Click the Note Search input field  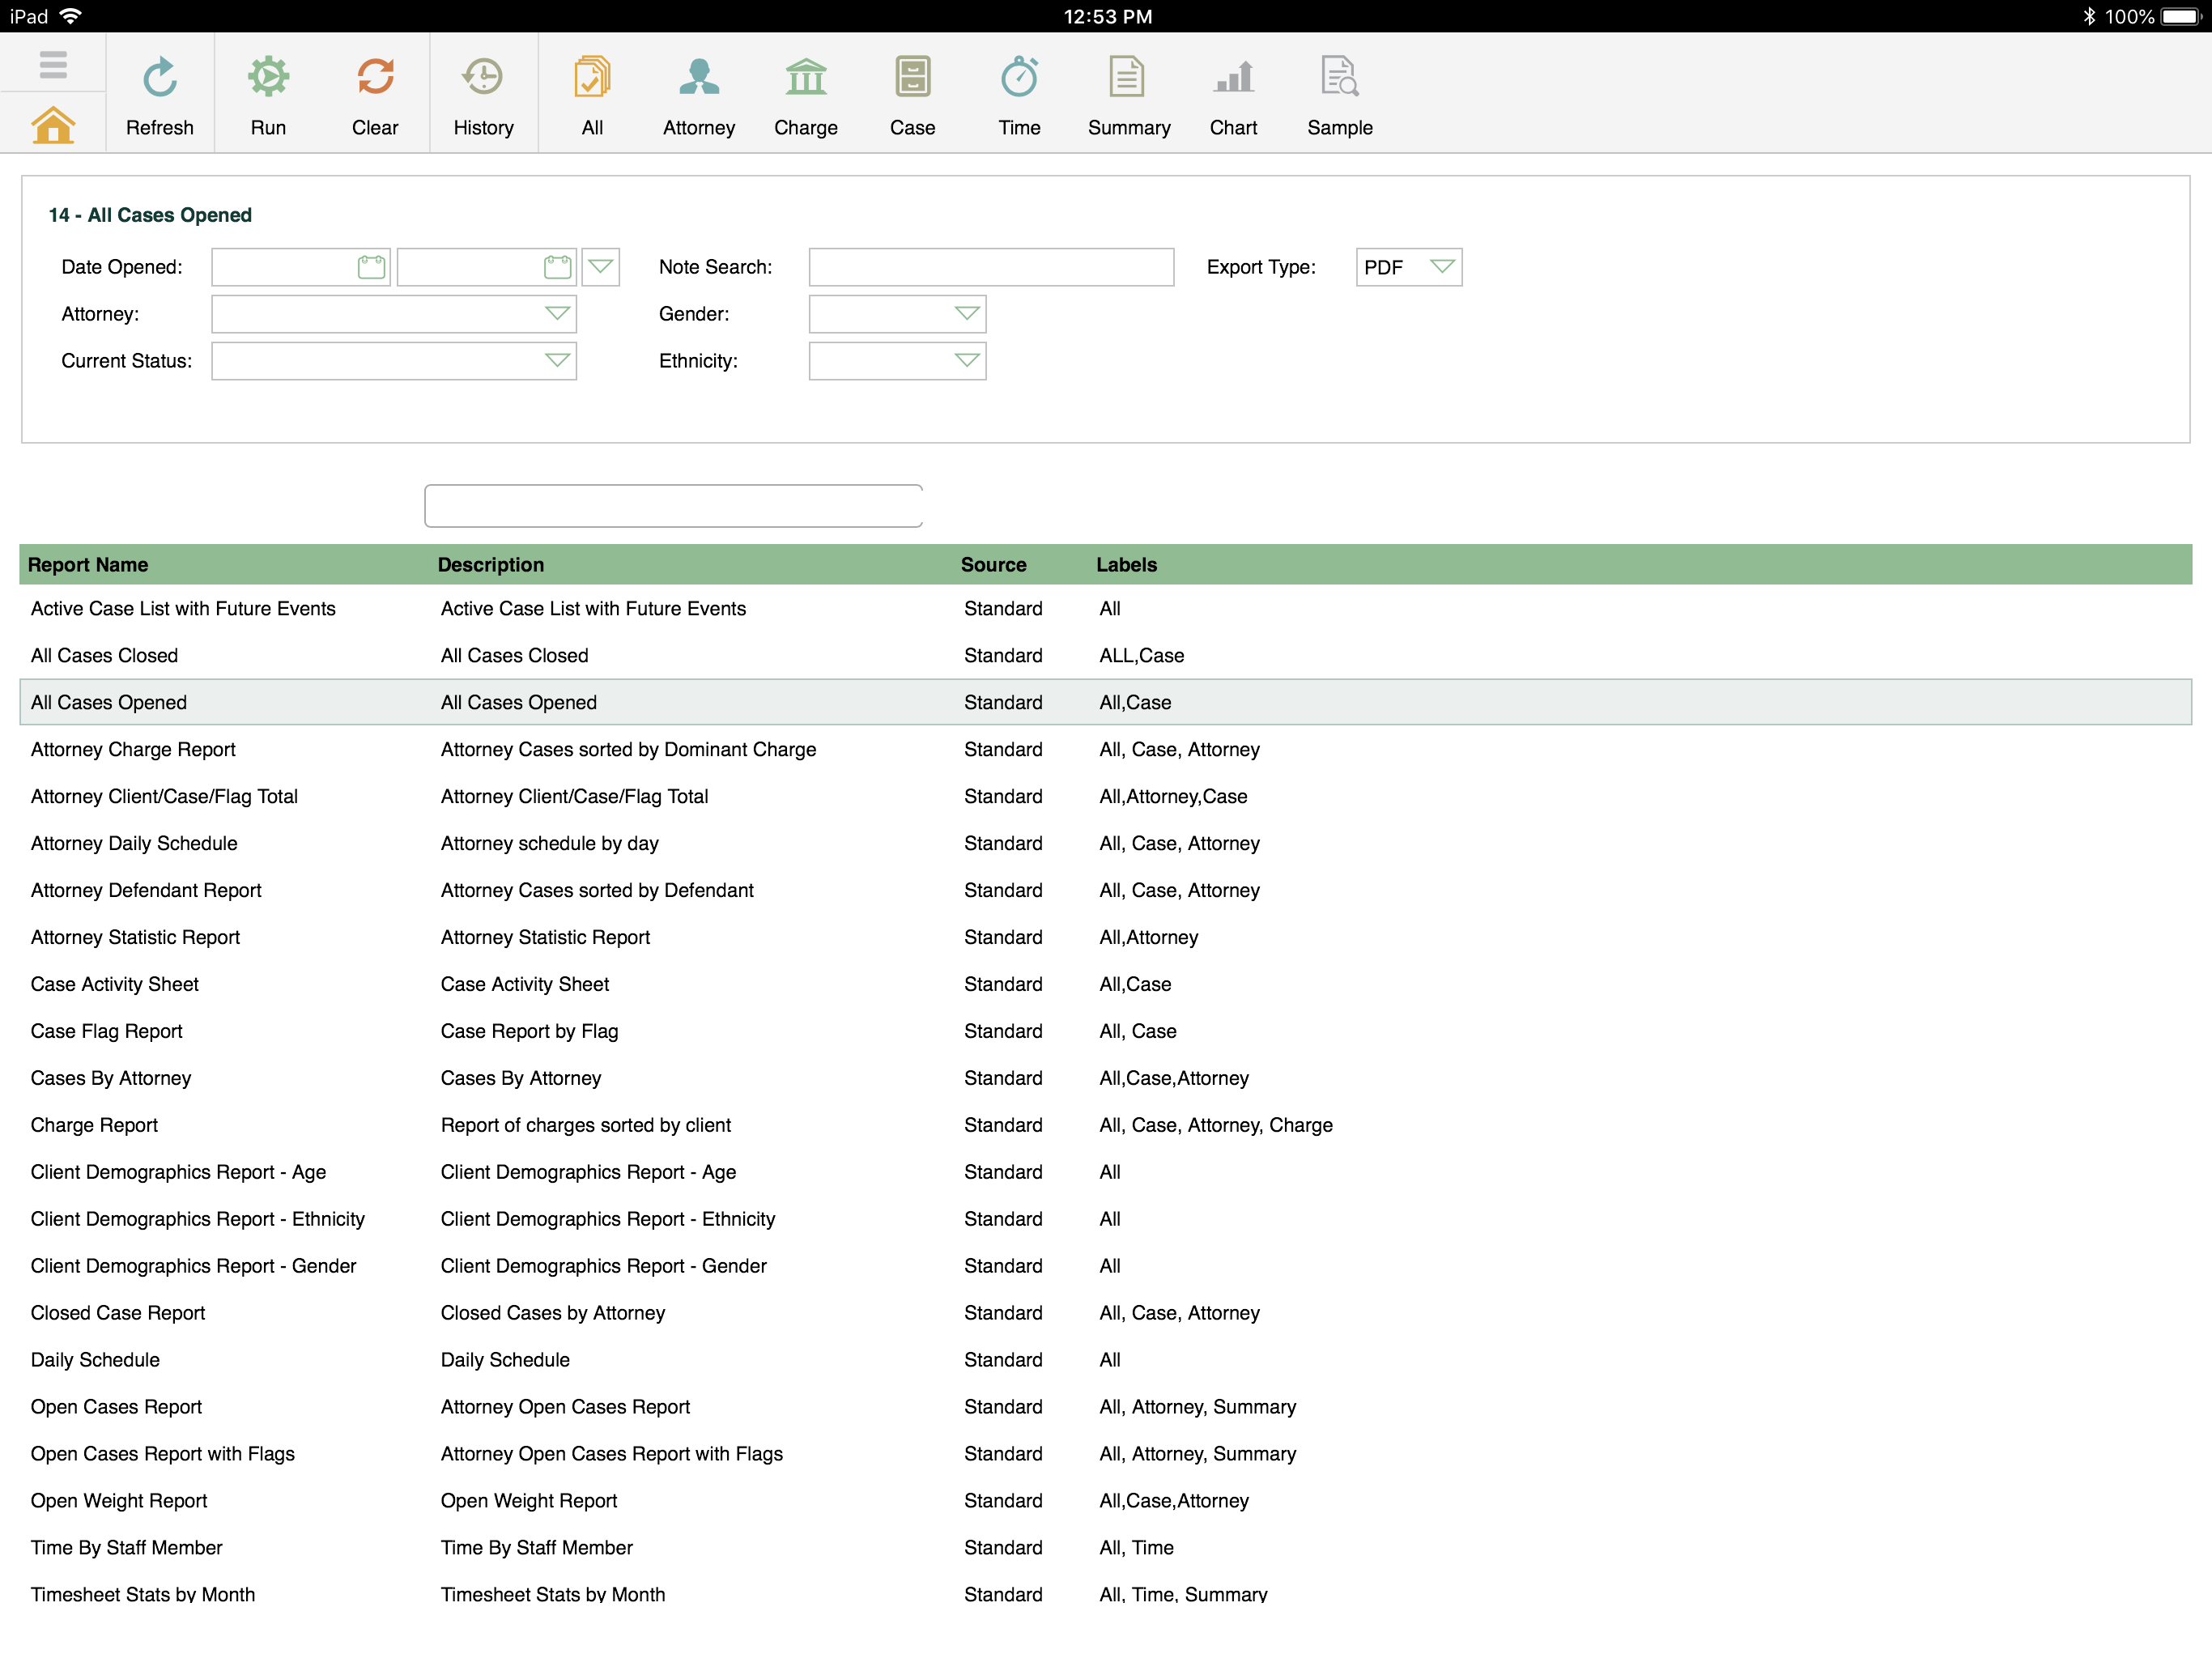(x=991, y=267)
